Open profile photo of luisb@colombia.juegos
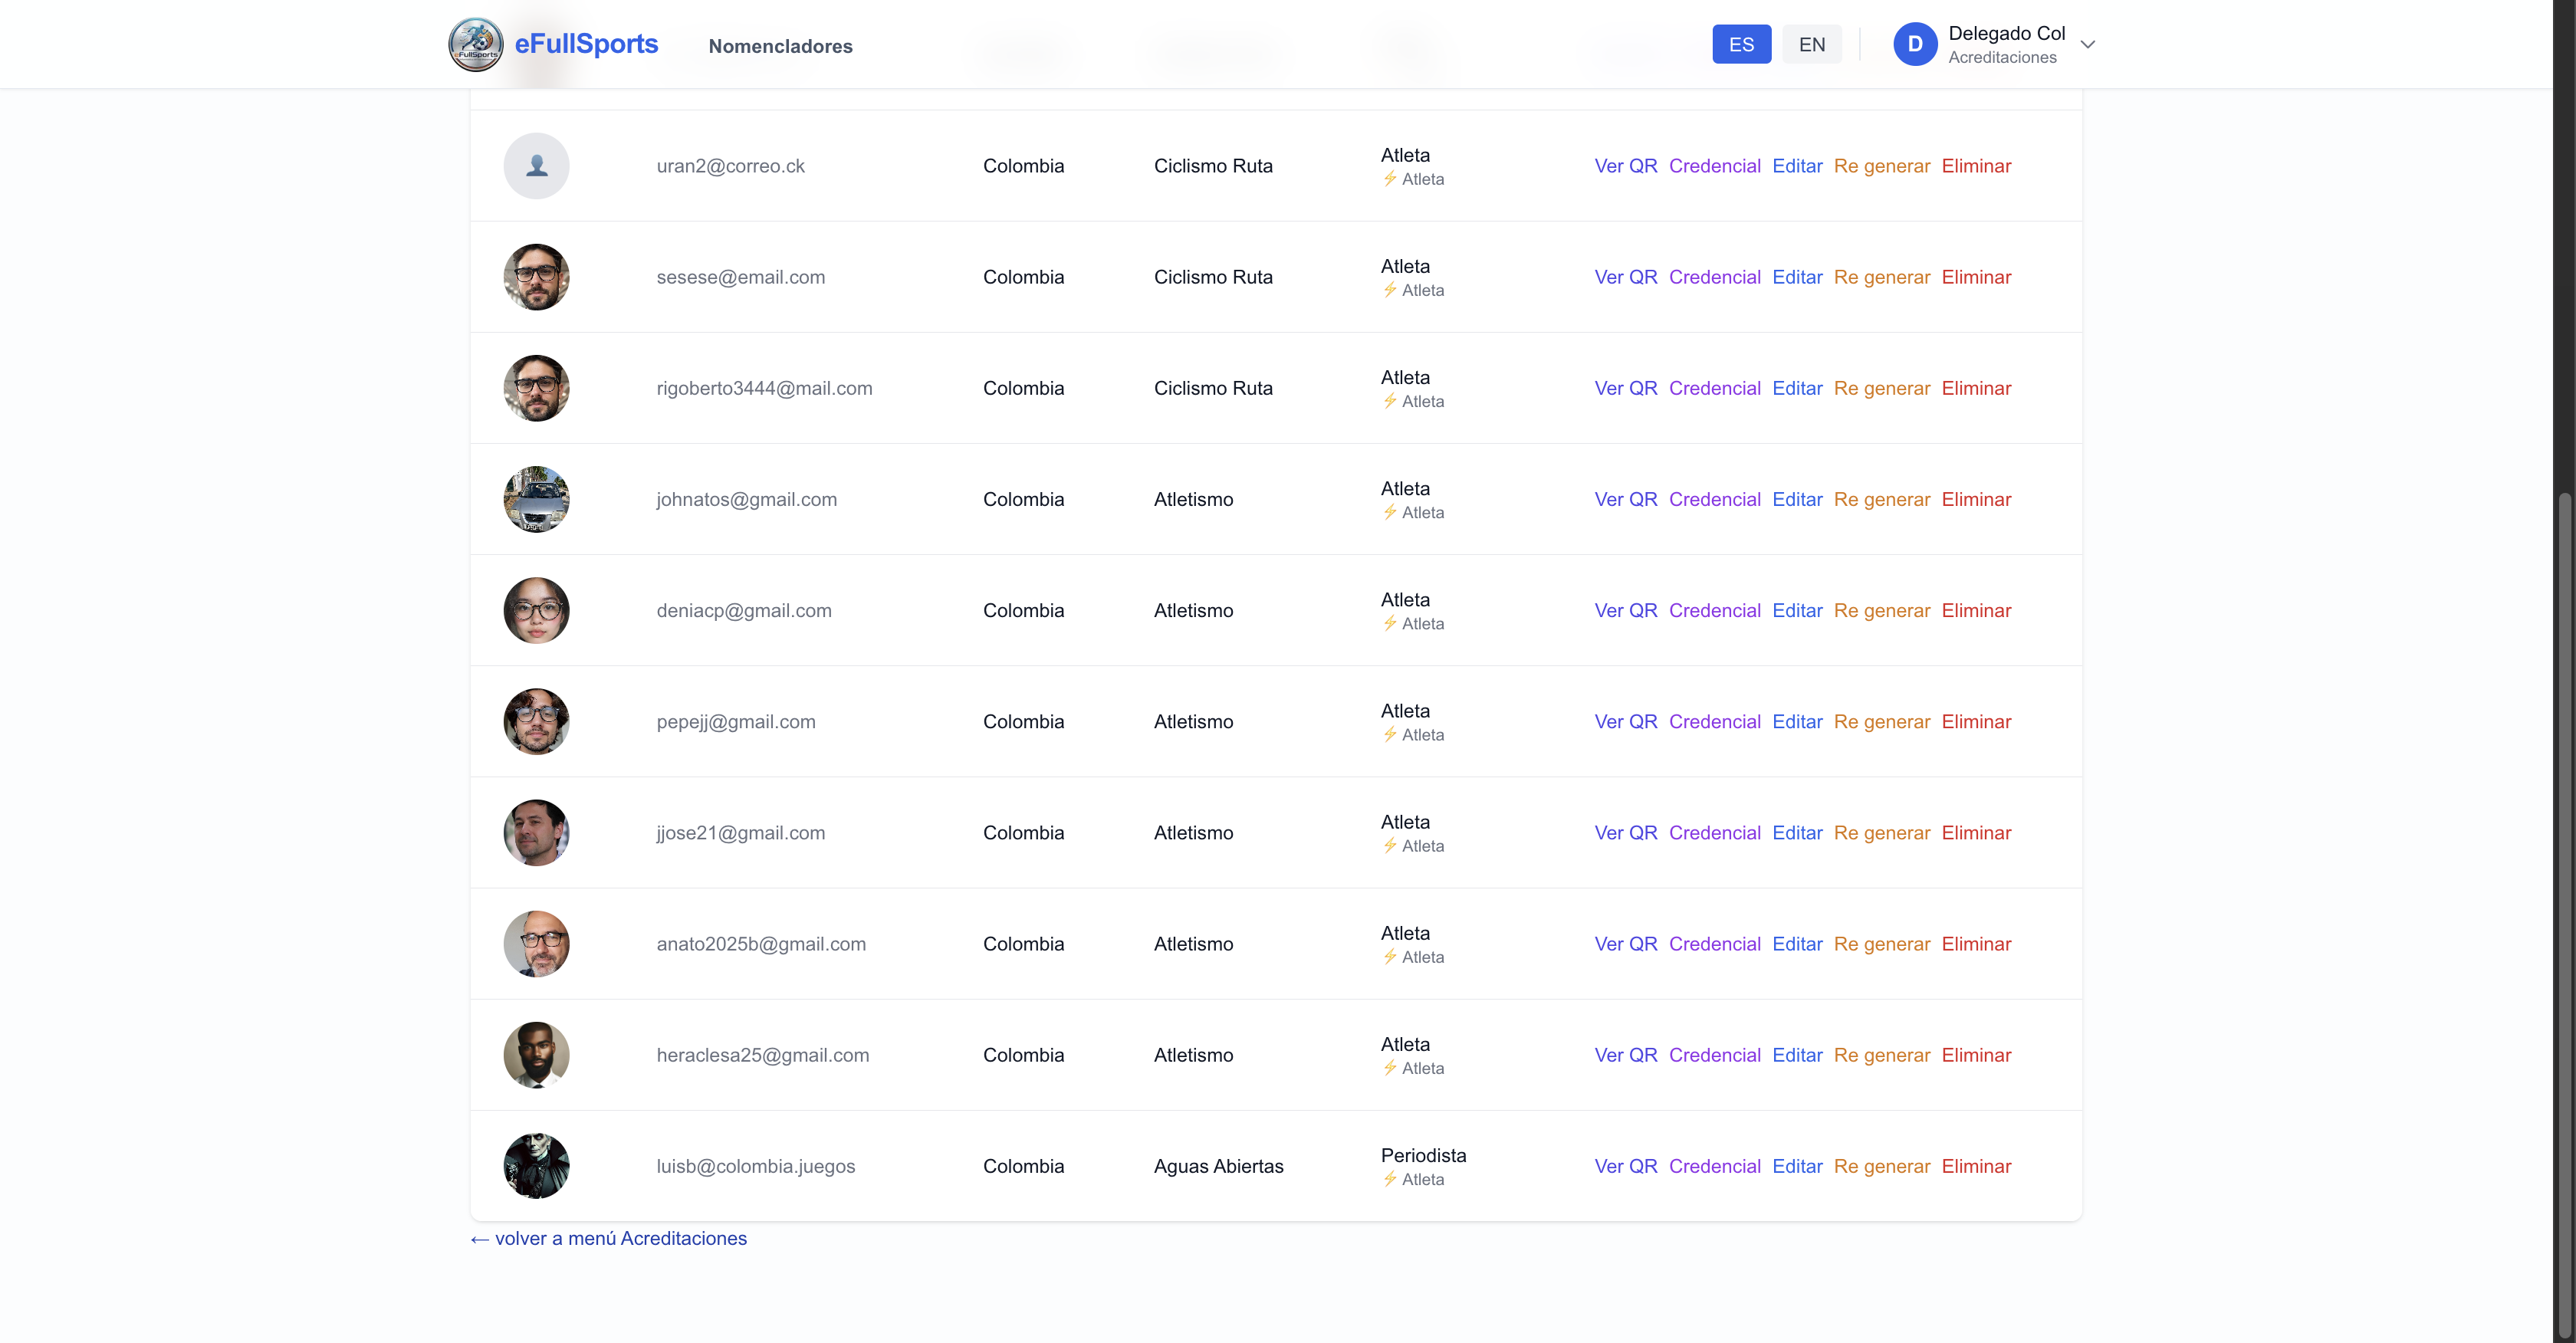The width and height of the screenshot is (2576, 1343). click(536, 1166)
